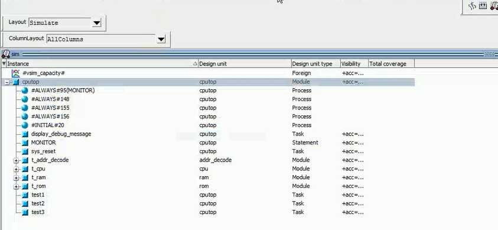Click the process icon beside #ALWAYS#155
Screen dimensions: 498x230
tap(25, 108)
